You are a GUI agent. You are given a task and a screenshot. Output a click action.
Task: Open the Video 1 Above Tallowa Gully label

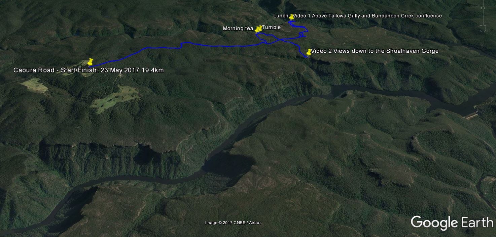pos(367,16)
